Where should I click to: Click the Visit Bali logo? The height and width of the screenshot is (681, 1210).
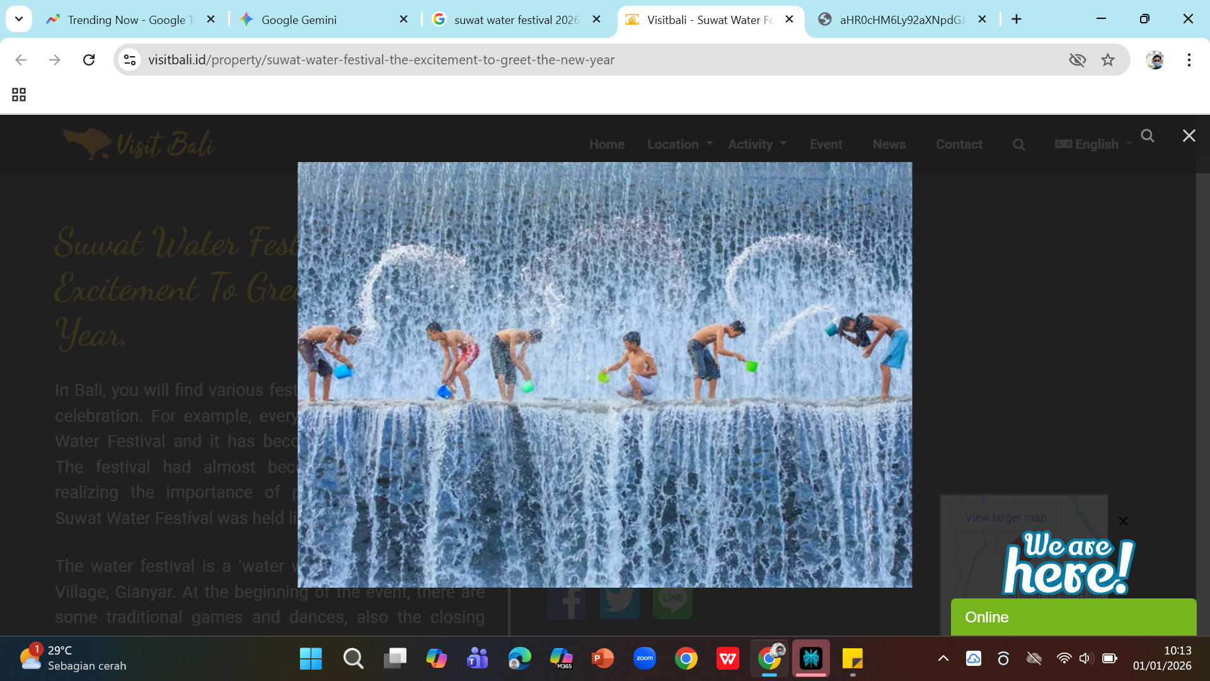139,144
